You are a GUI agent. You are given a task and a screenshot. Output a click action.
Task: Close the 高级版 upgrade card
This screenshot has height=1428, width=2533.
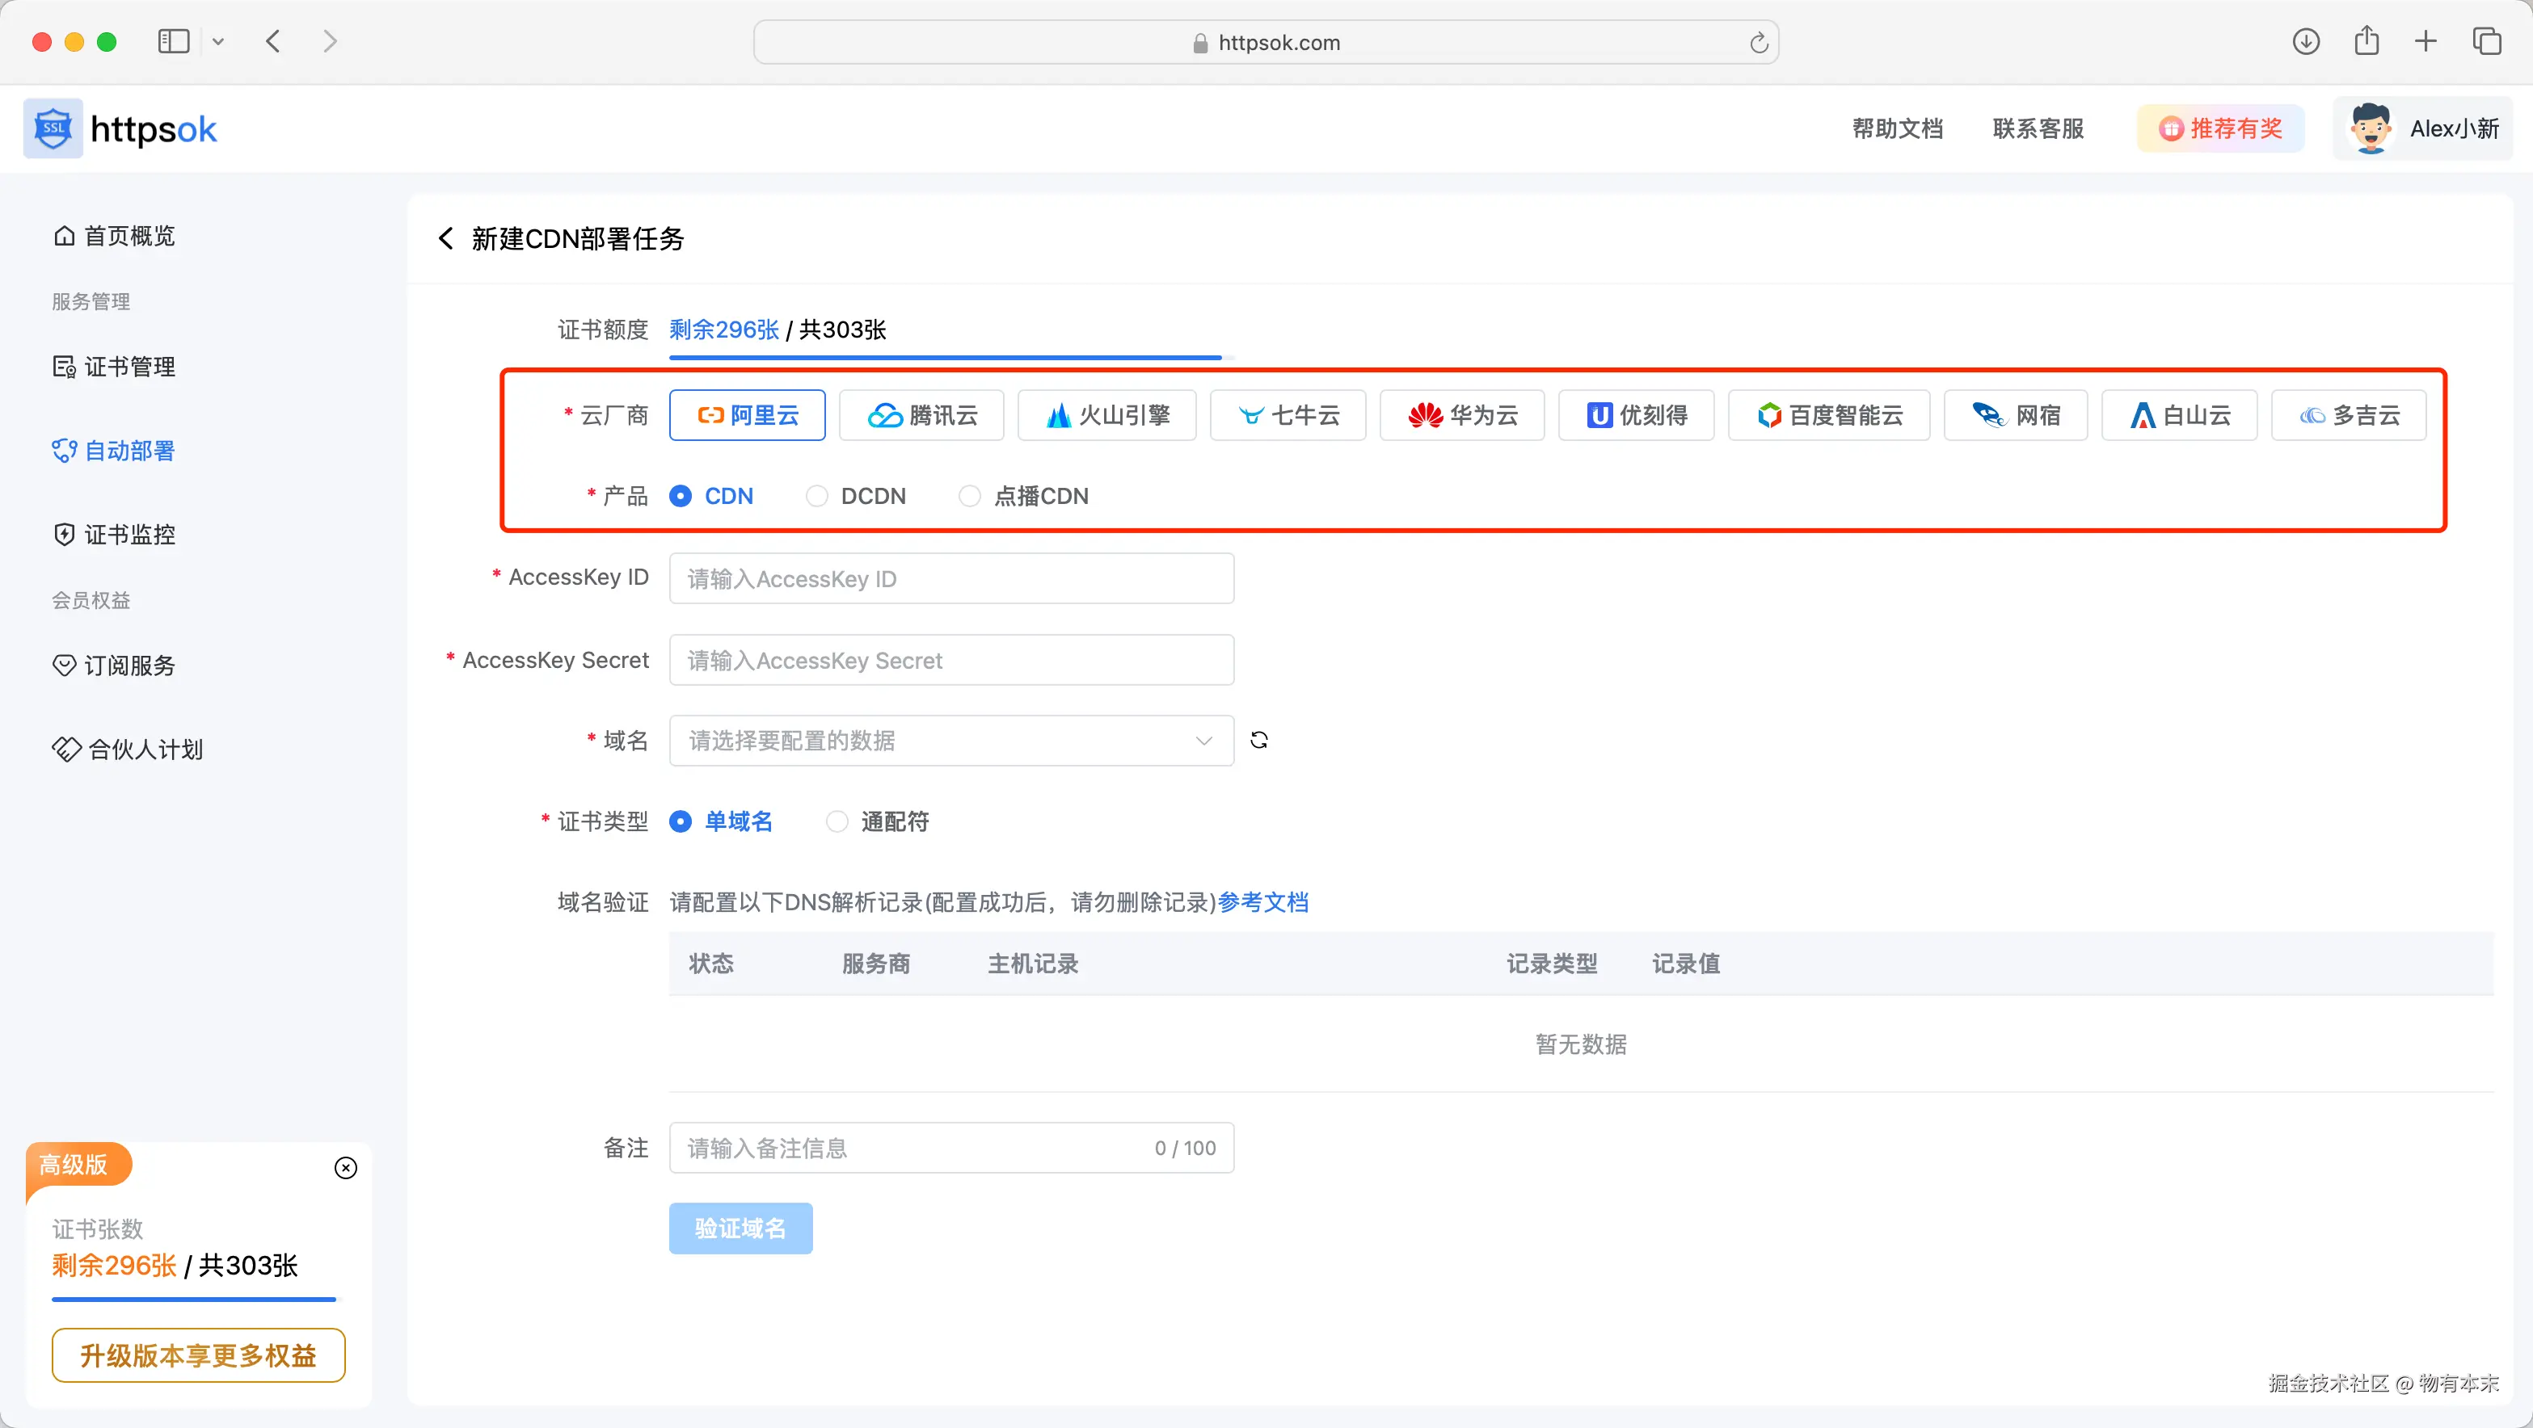point(345,1168)
